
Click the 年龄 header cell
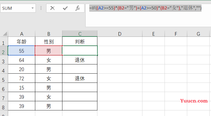22,42
